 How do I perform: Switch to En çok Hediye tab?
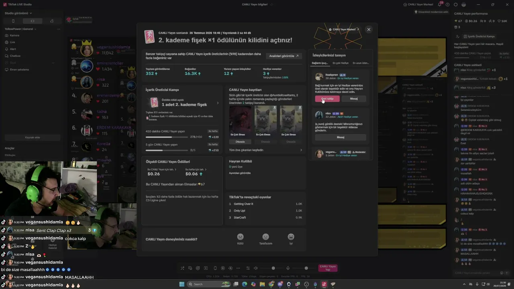click(x=341, y=63)
